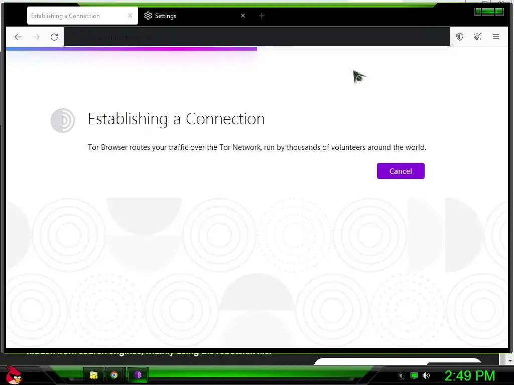Go back using the back arrow
Image resolution: width=514 pixels, height=385 pixels.
coord(18,37)
